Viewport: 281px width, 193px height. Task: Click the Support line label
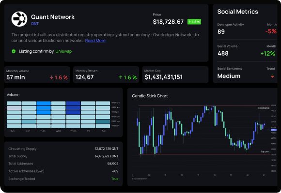[265, 151]
